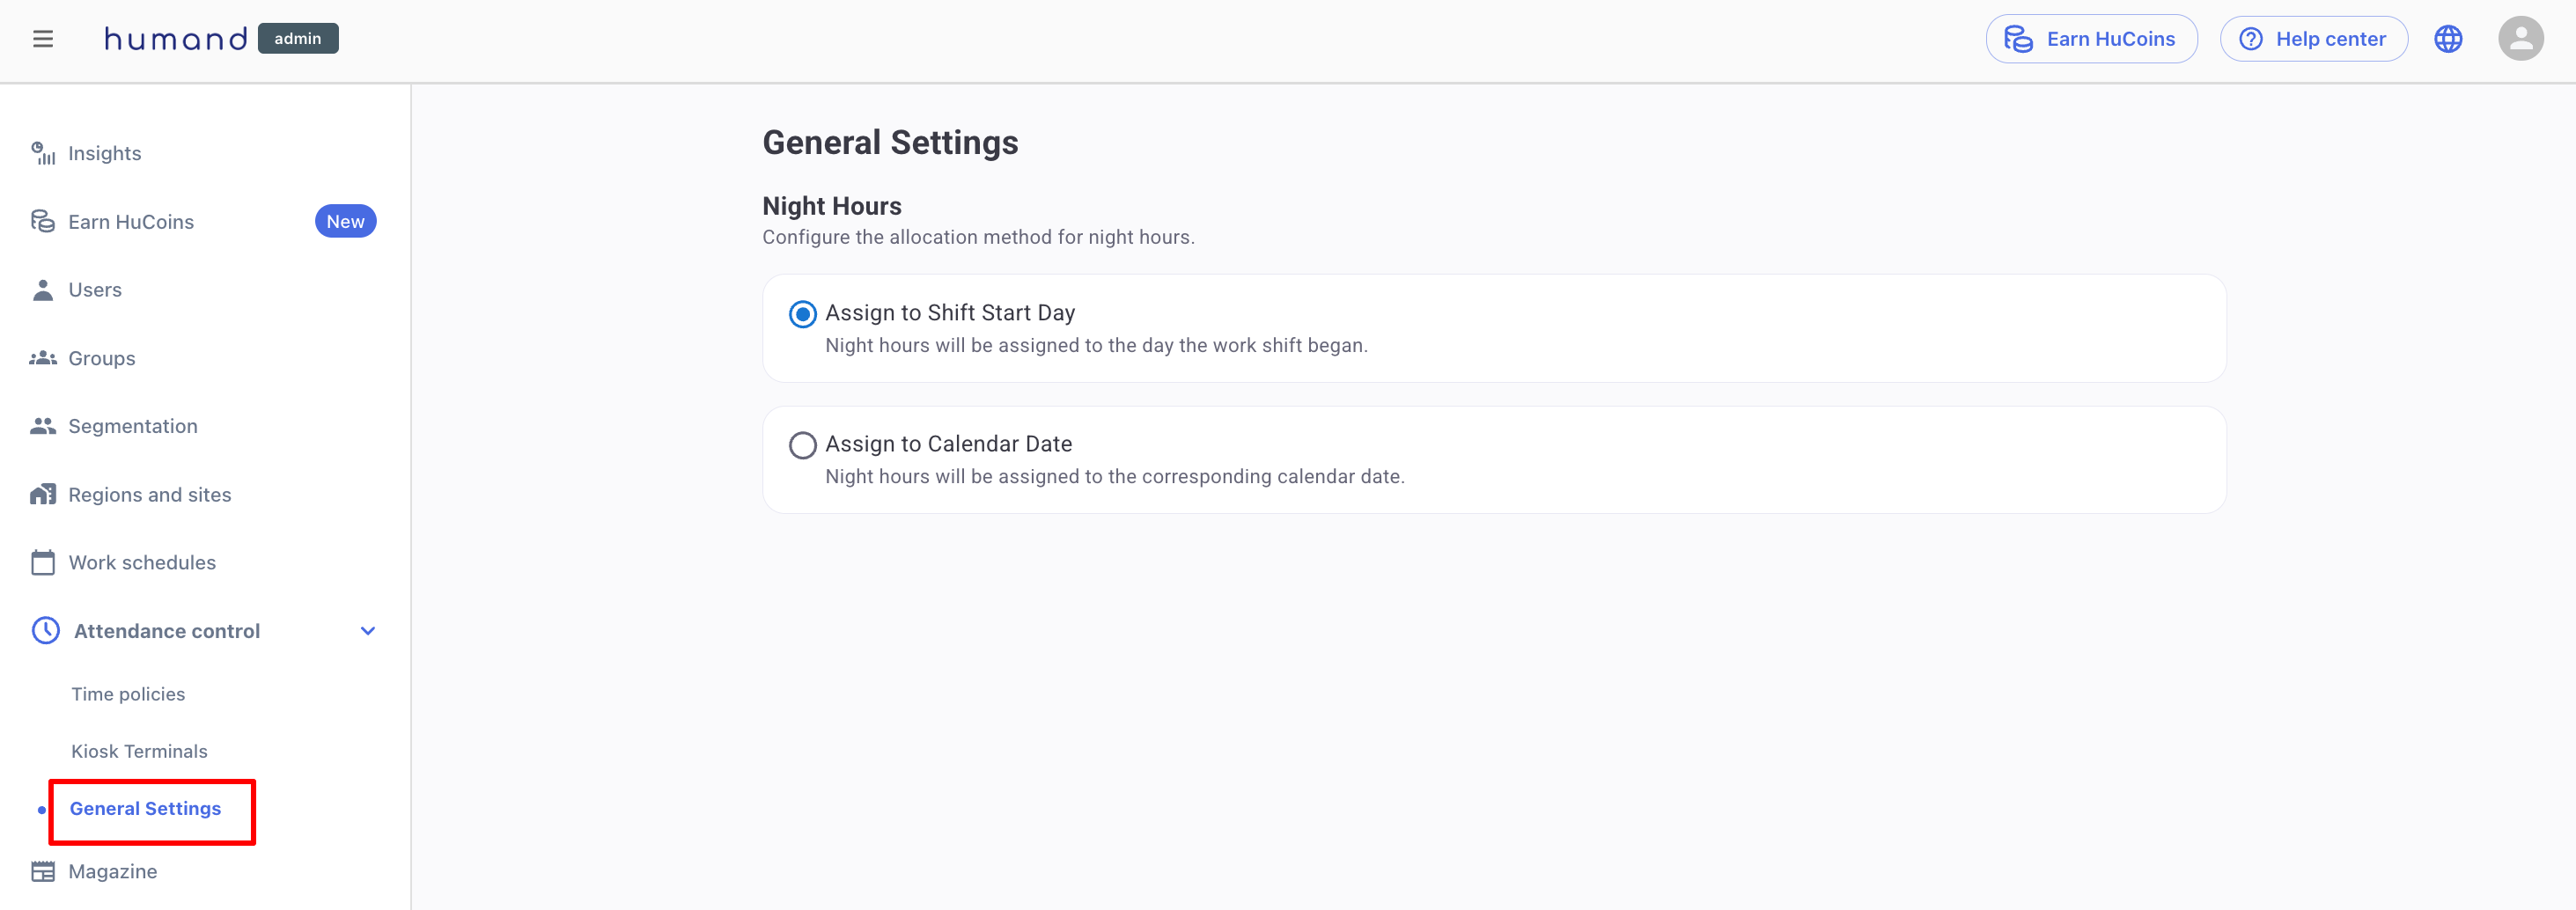2576x910 pixels.
Task: Open Time policies submenu item
Action: [128, 694]
